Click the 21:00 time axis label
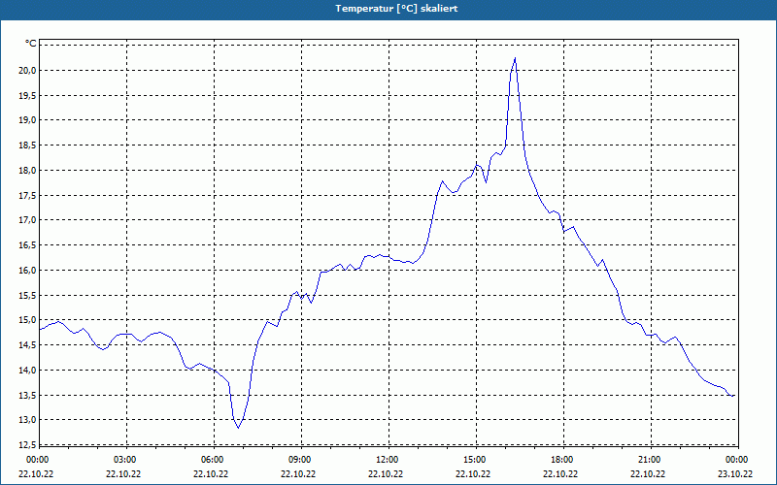Viewport: 777px width, 485px height. tap(649, 460)
